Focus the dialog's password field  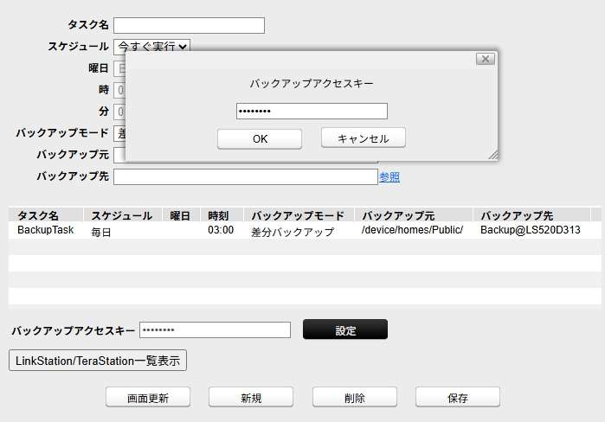coord(311,111)
